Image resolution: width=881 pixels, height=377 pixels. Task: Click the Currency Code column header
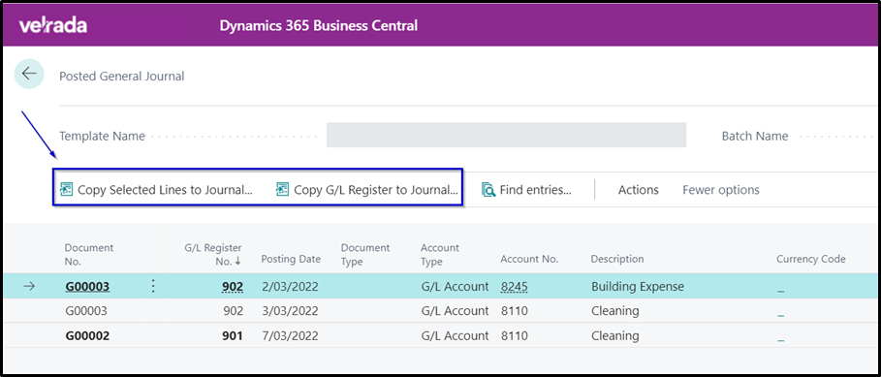tap(811, 259)
